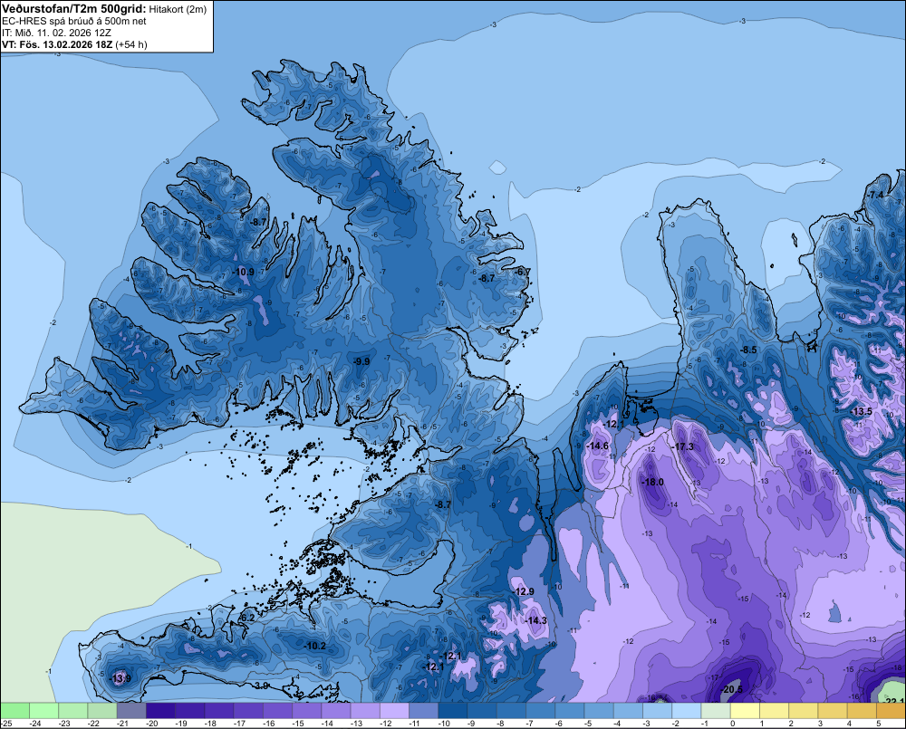Click the -18.0 temperature label

click(653, 482)
